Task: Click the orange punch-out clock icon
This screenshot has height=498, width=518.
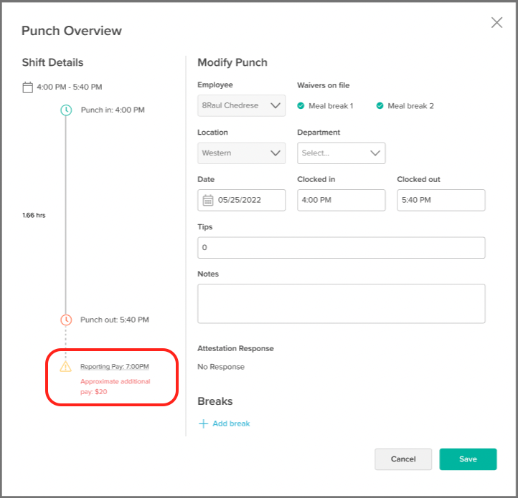Action: [66, 320]
